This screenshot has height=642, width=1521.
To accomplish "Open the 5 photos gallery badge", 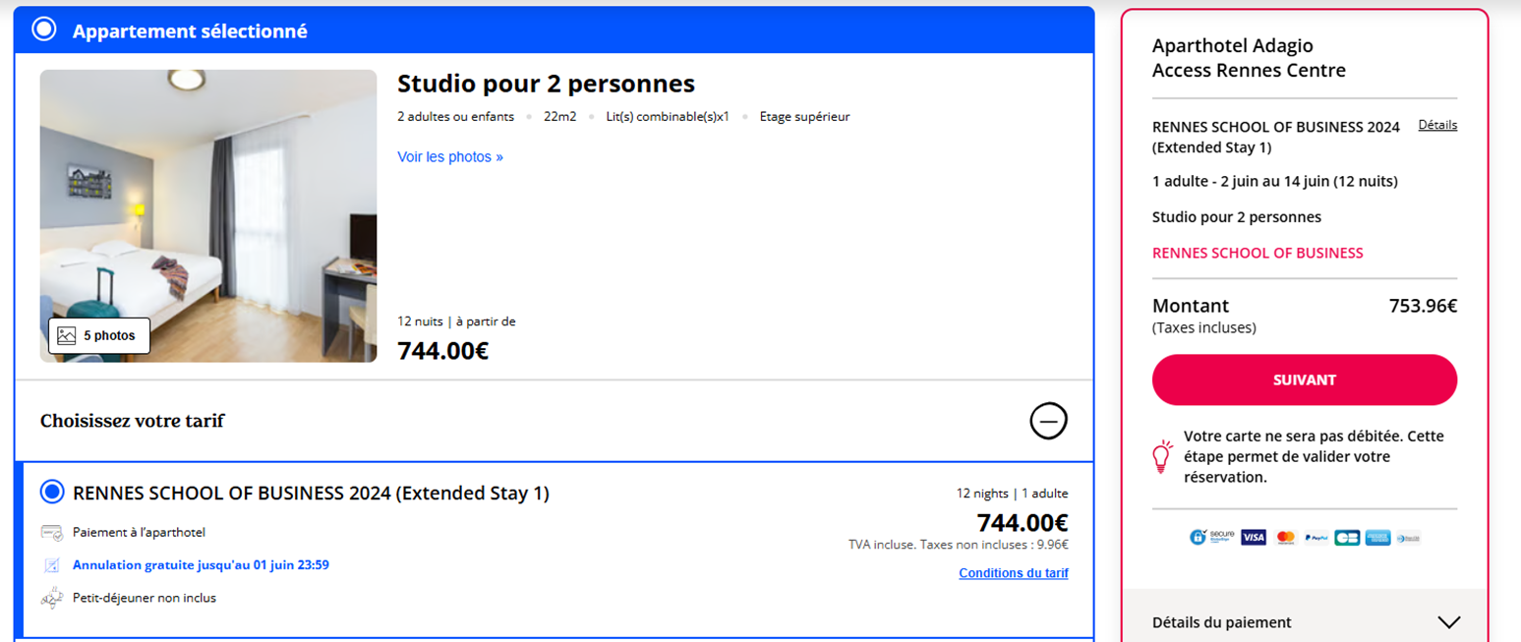I will coord(99,336).
